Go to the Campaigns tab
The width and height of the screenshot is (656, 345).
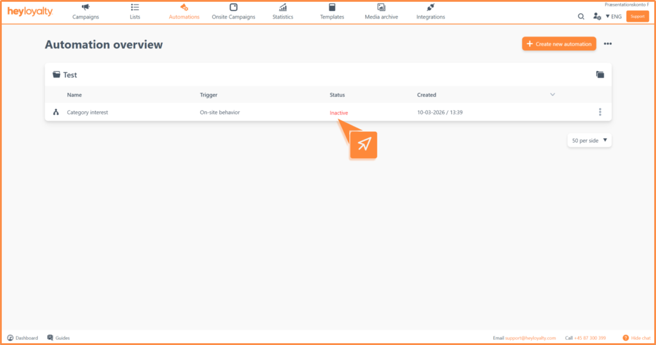(86, 12)
